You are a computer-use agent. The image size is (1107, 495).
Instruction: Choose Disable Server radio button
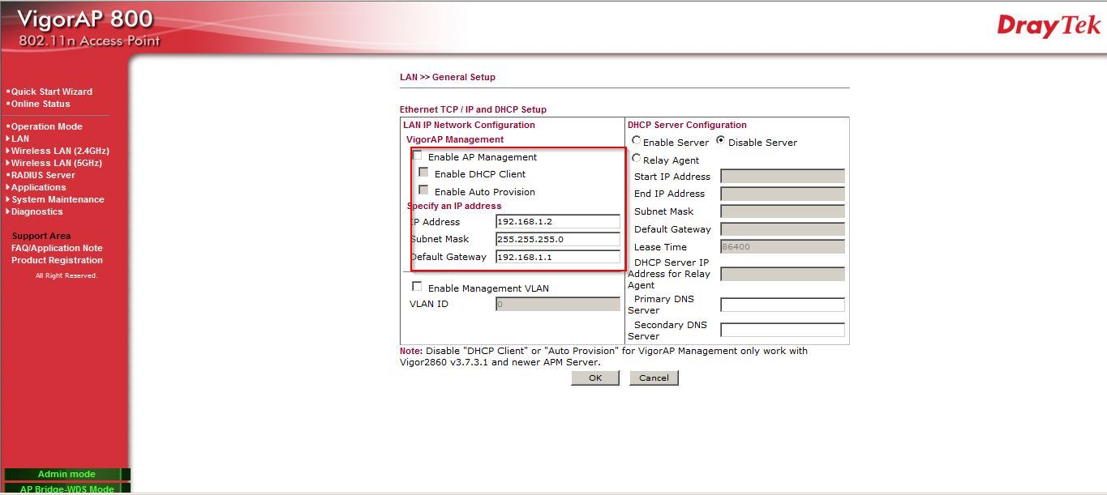(720, 141)
